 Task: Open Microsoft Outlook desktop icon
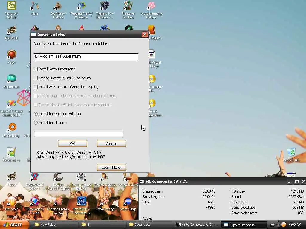(11, 10)
